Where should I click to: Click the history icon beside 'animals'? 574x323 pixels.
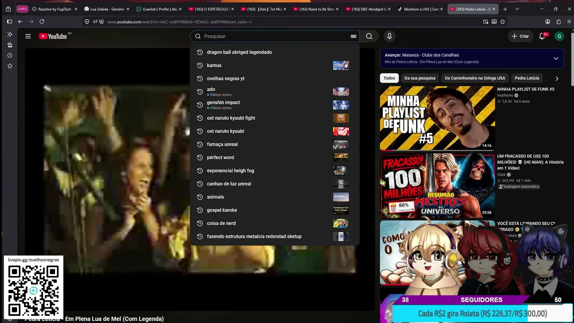pyautogui.click(x=200, y=197)
